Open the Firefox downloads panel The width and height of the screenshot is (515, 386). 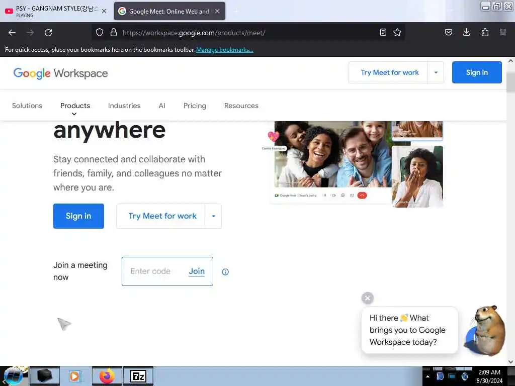click(466, 32)
